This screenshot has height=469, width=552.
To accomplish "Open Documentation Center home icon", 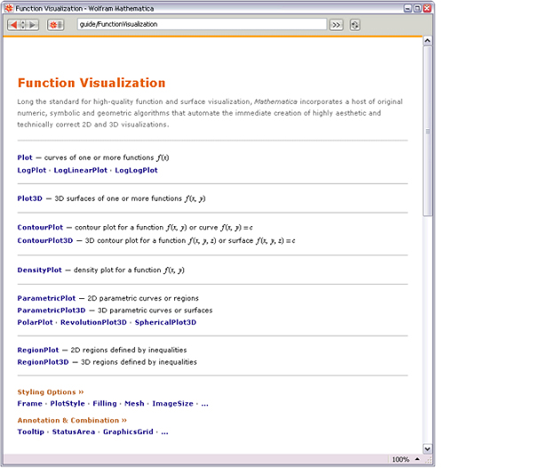I will [56, 25].
